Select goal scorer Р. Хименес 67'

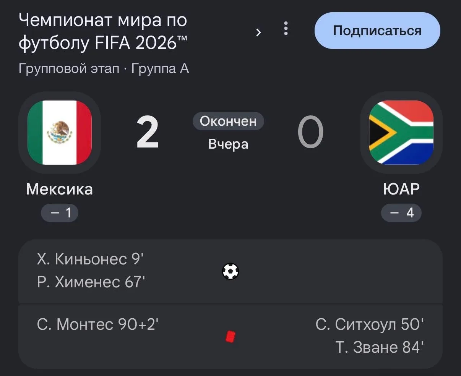(91, 282)
